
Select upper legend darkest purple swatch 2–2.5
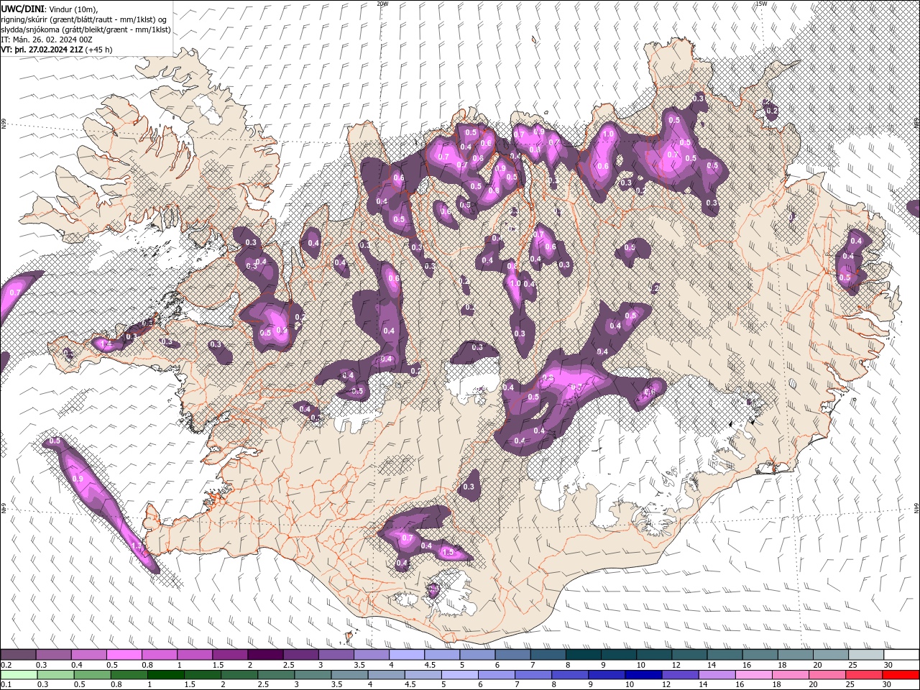(264, 655)
